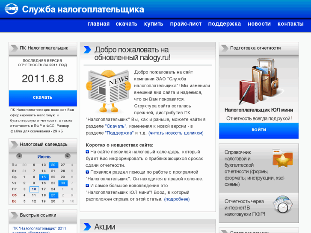This screenshot has height=233, width=311.
Task: Open ПК "Налогоплательщик" 2011 quick link
Action: tap(39, 230)
